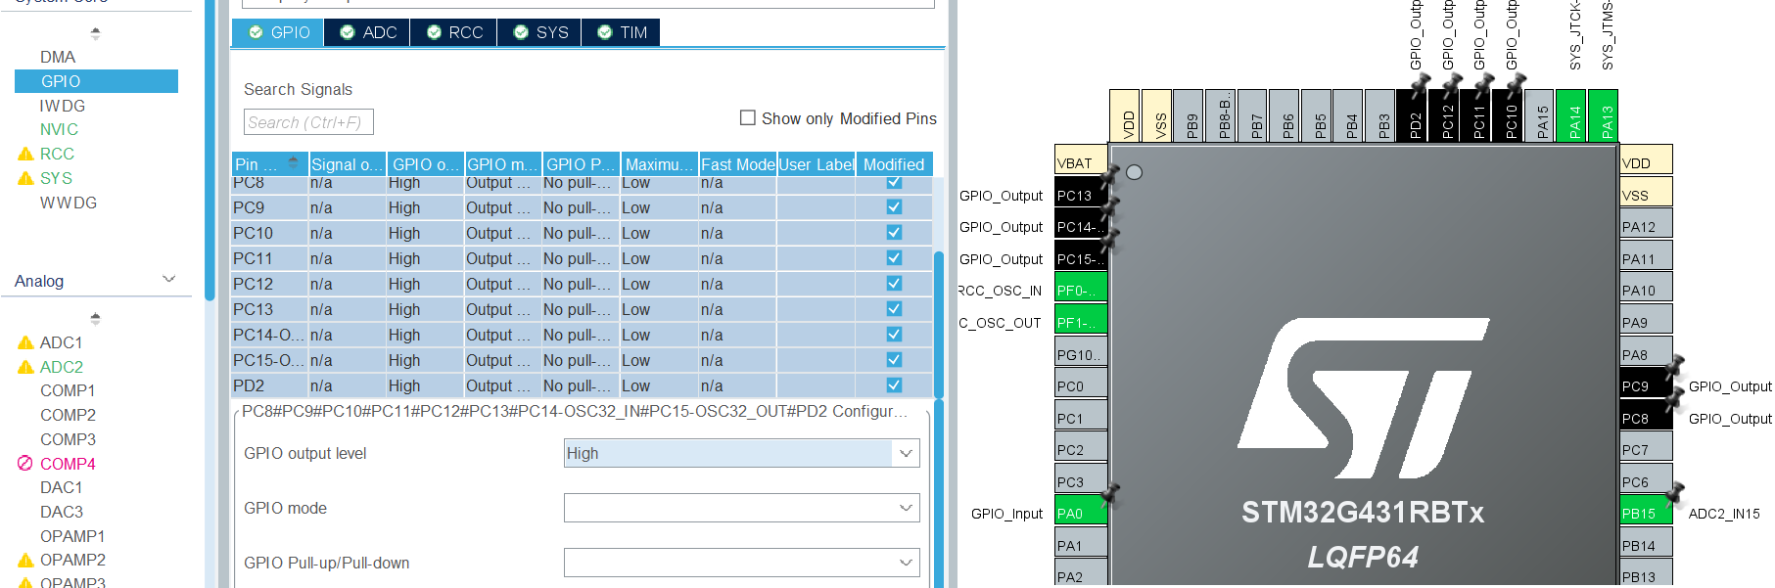Sort by User Label column header
Viewport: 1775px width, 588px height.
click(x=817, y=164)
